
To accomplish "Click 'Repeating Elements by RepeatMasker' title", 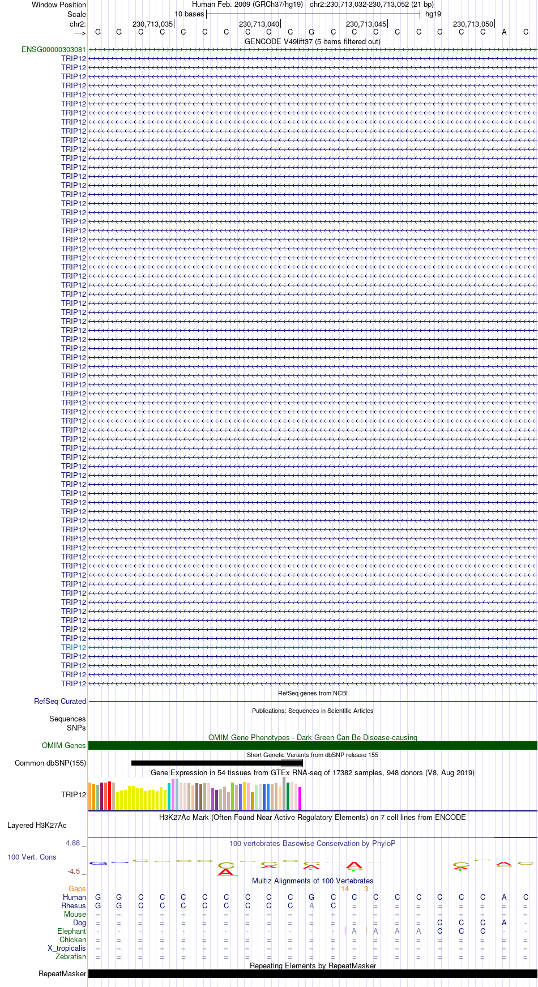I will pos(313,966).
